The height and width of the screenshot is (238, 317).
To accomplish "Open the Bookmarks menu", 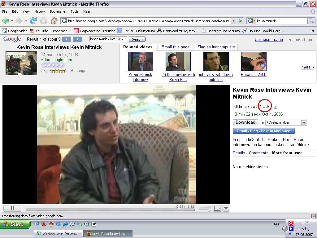I will (58, 11).
